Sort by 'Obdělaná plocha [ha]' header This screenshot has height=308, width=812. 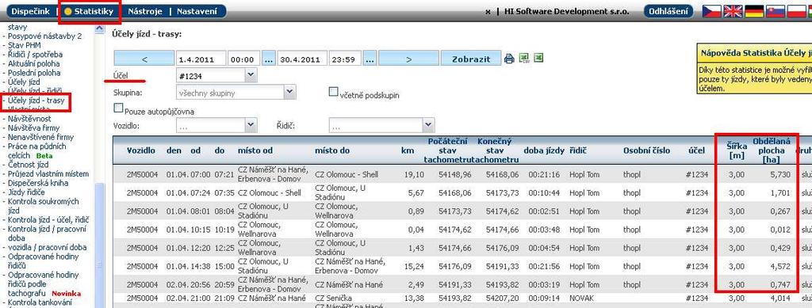[x=771, y=150]
